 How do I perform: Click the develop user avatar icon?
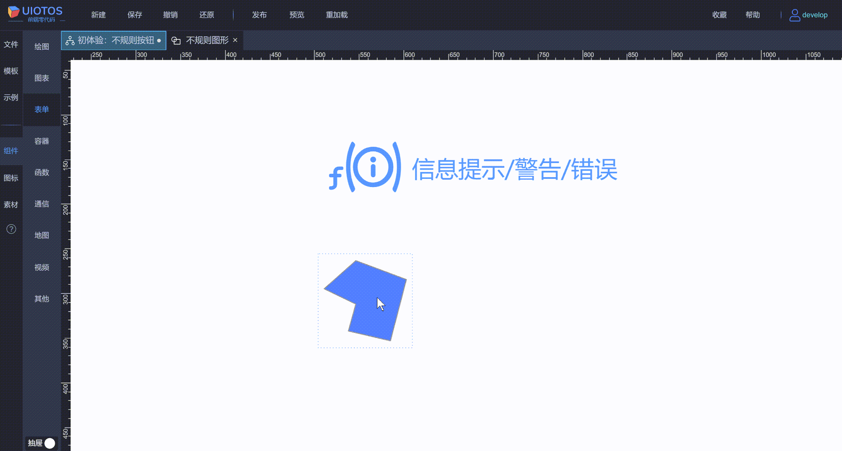(795, 15)
